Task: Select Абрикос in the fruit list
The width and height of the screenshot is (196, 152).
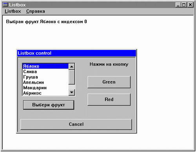Action: coord(45,93)
